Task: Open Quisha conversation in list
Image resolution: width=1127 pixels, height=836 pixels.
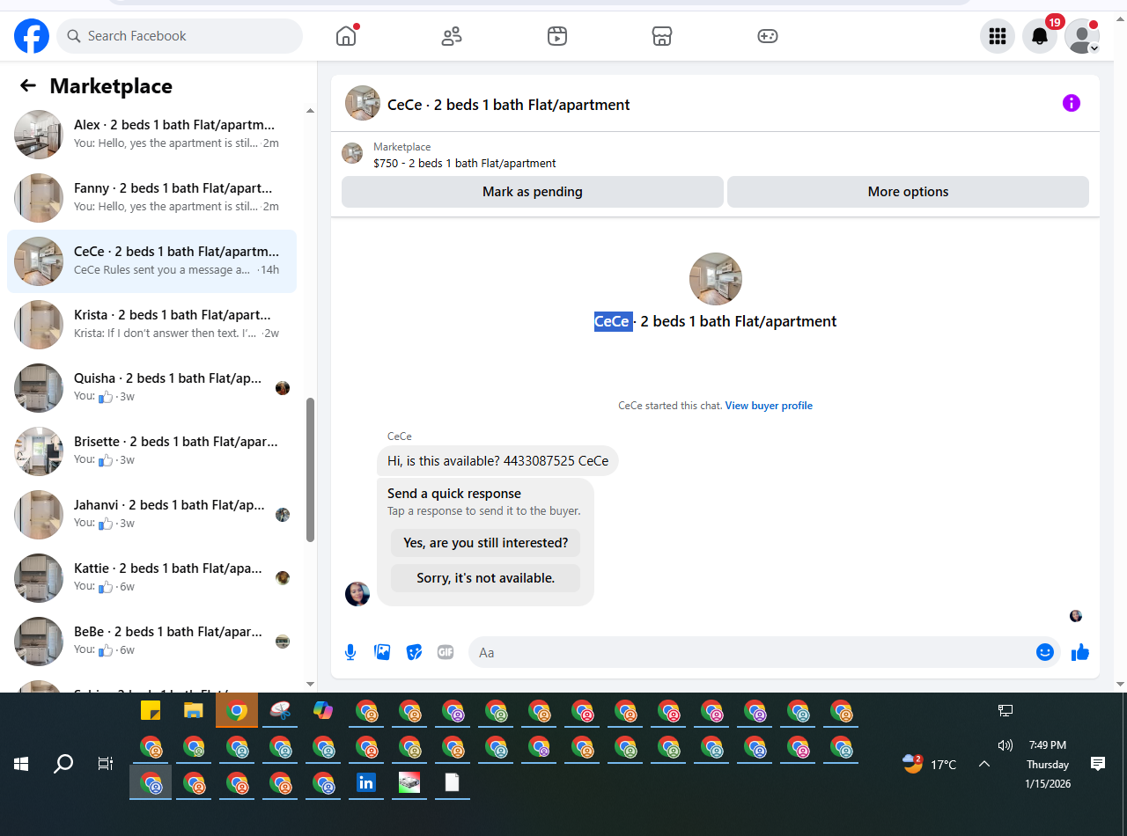Action: pyautogui.click(x=151, y=388)
